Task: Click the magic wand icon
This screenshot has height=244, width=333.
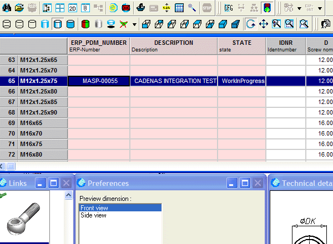Action: (192, 8)
